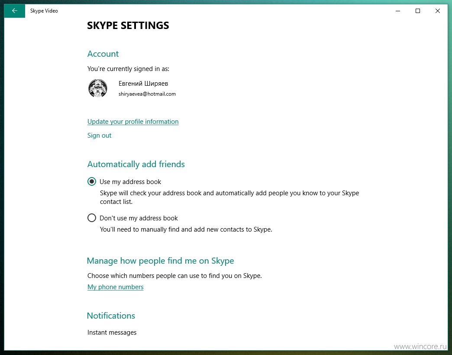Click You're currently signed in as text
Screen dimensions: 452x355
click(128, 69)
